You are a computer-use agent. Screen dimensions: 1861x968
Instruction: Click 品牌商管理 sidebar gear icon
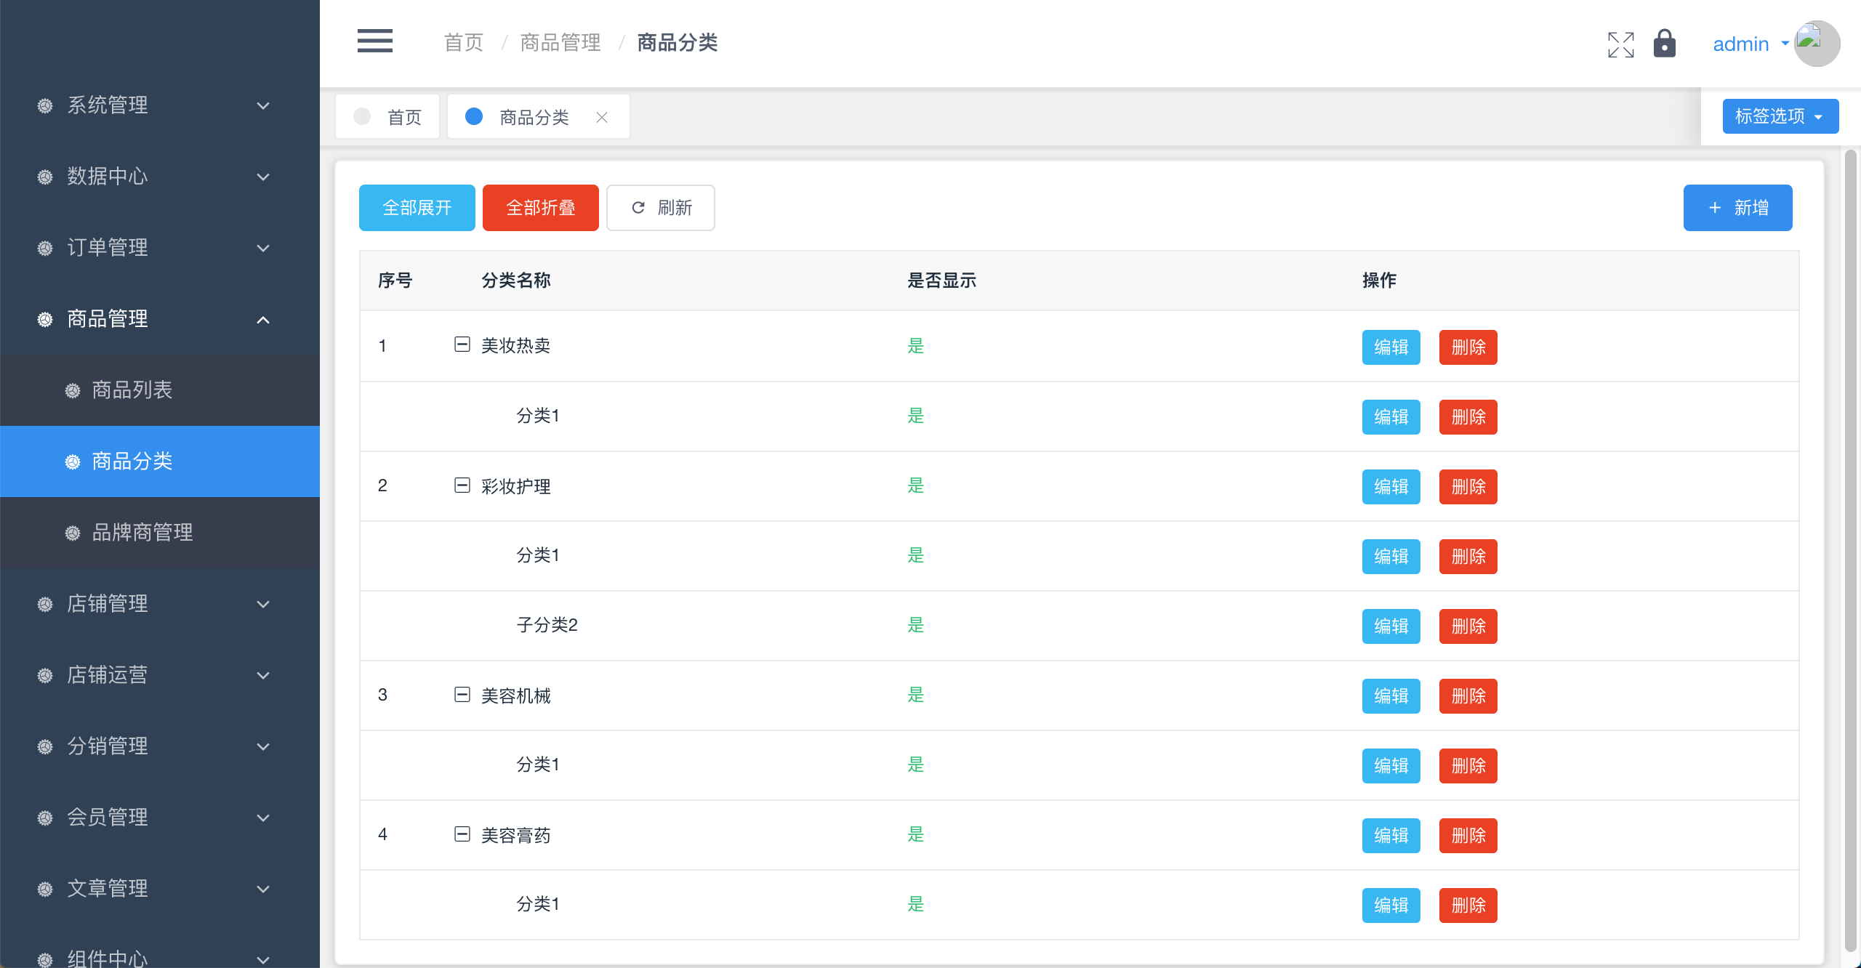point(73,533)
